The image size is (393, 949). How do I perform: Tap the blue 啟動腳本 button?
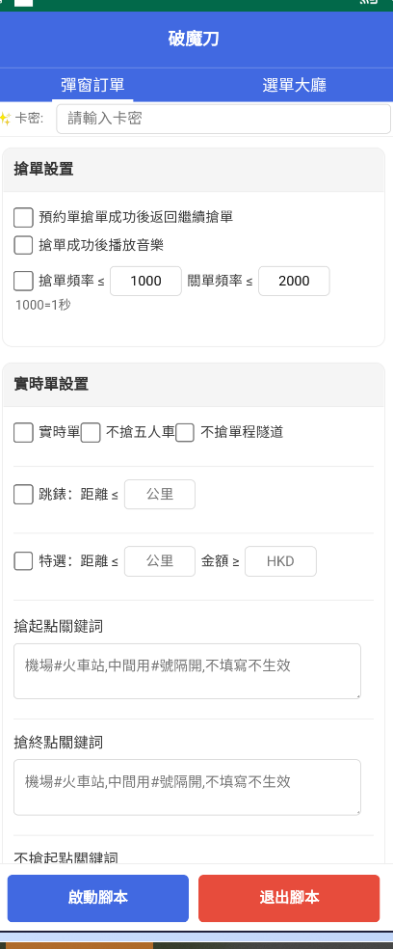point(98,898)
